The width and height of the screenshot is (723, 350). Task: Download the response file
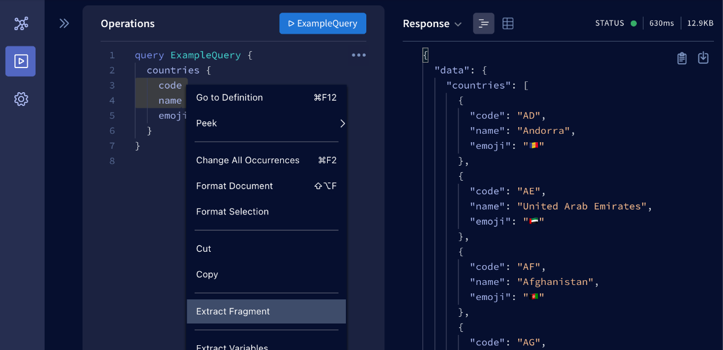703,58
